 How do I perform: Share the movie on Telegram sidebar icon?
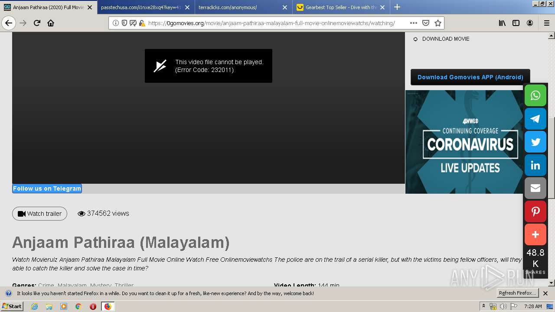535,119
